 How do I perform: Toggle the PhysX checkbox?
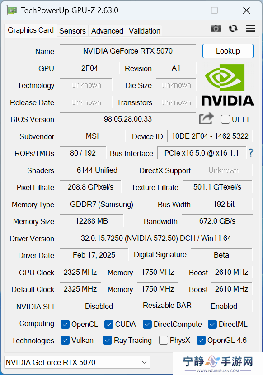[163, 340]
